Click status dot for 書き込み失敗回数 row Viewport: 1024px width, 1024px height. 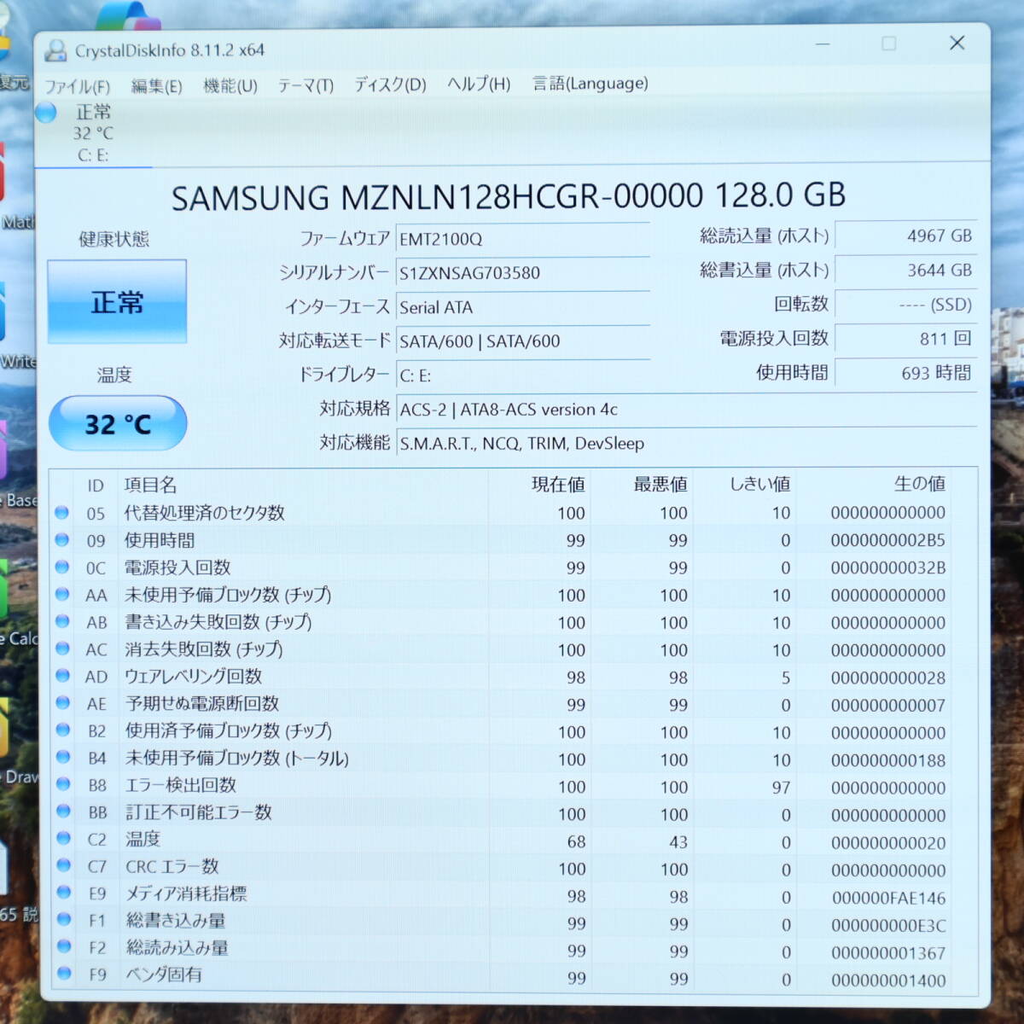61,622
